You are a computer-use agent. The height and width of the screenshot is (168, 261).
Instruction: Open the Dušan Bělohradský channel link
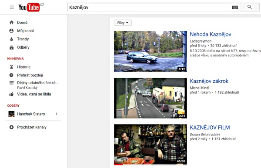coord(205,134)
